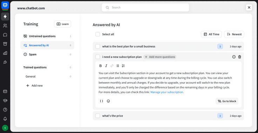Click the curly braces attribute icon
This screenshot has height=133, width=258.
click(102, 101)
